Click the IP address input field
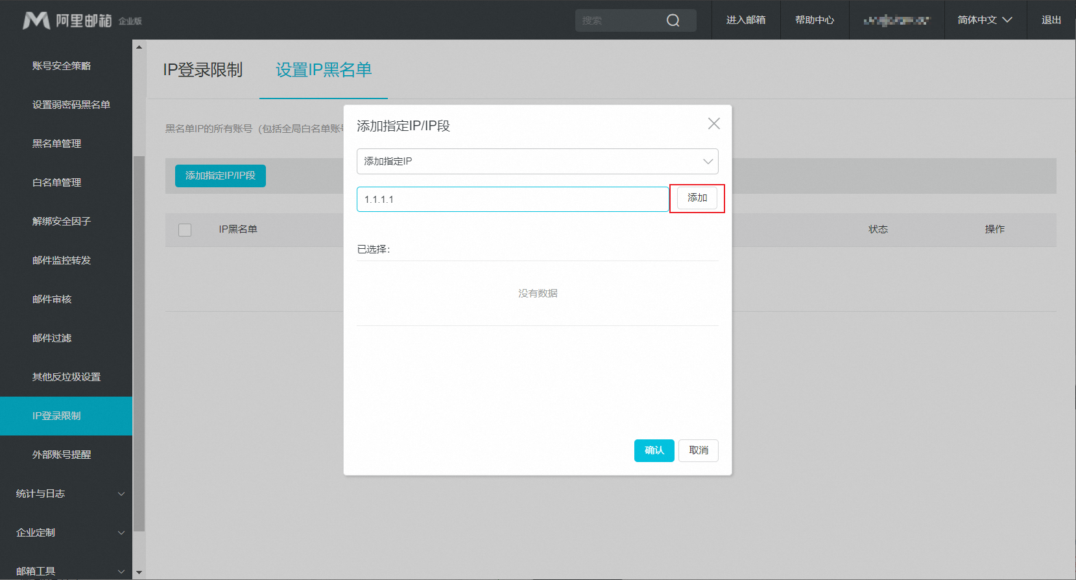The image size is (1076, 580). [x=512, y=200]
